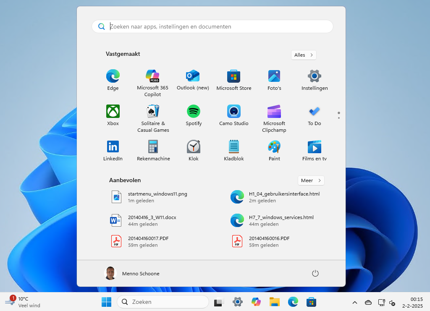The height and width of the screenshot is (311, 430).
Task: Click the power button icon
Action: tap(315, 273)
